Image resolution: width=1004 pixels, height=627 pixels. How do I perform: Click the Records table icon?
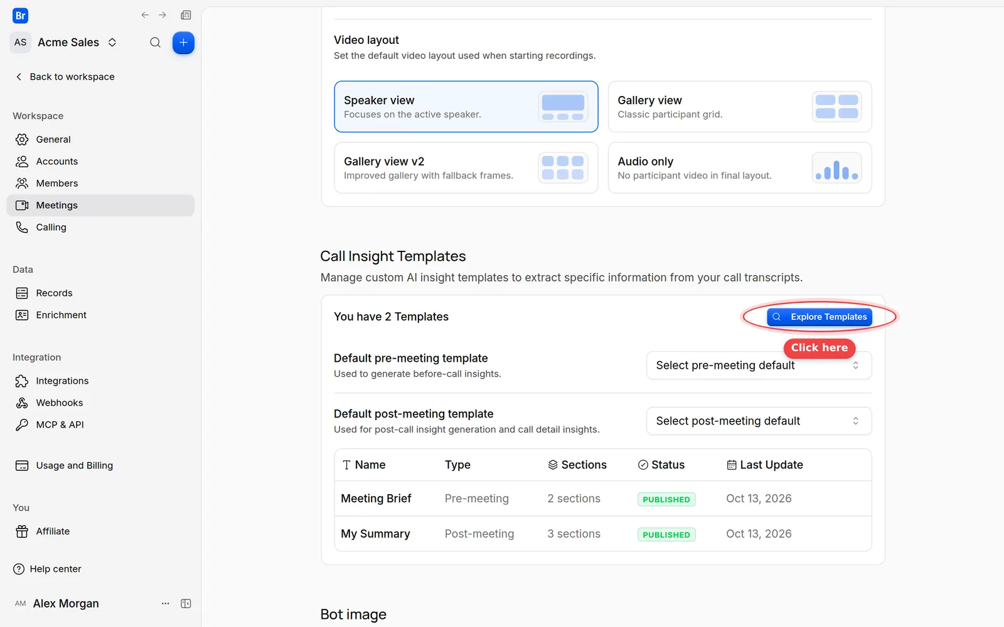[22, 293]
